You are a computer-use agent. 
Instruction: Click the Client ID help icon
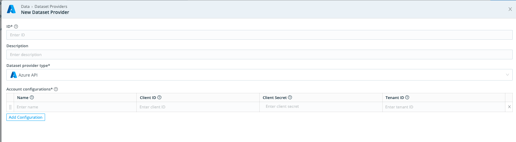coord(160,97)
